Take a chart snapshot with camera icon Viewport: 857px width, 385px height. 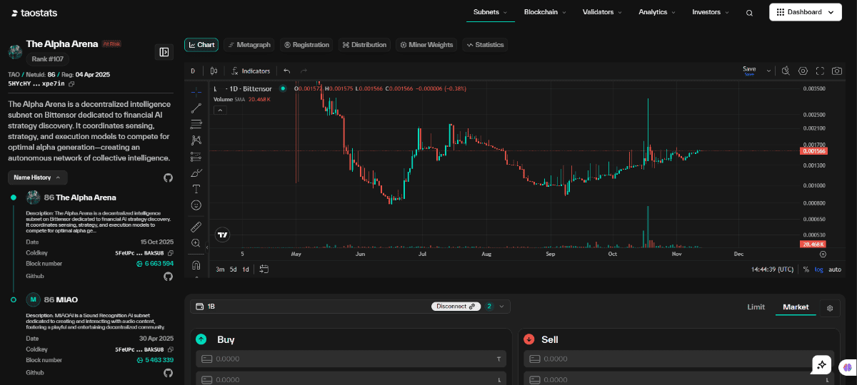pyautogui.click(x=836, y=71)
